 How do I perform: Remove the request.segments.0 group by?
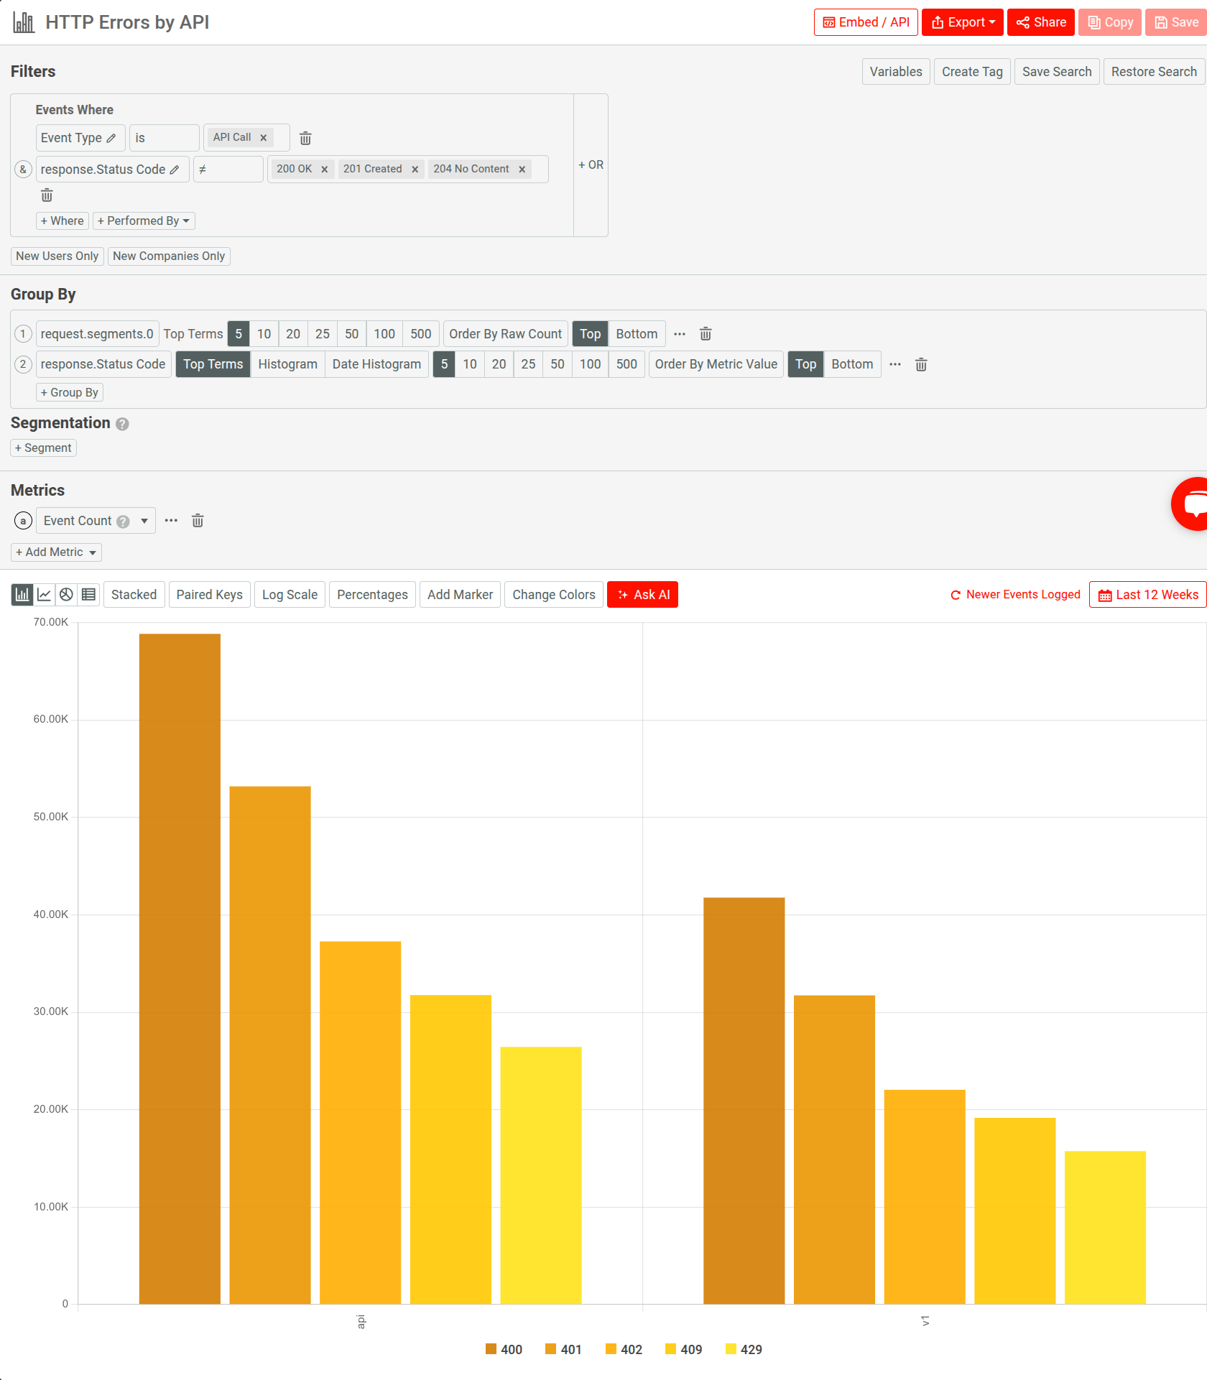706,333
